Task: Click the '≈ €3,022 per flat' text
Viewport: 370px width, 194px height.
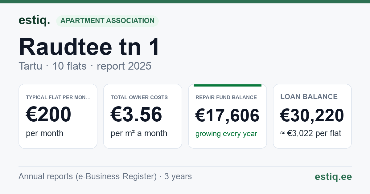Action: click(x=311, y=134)
